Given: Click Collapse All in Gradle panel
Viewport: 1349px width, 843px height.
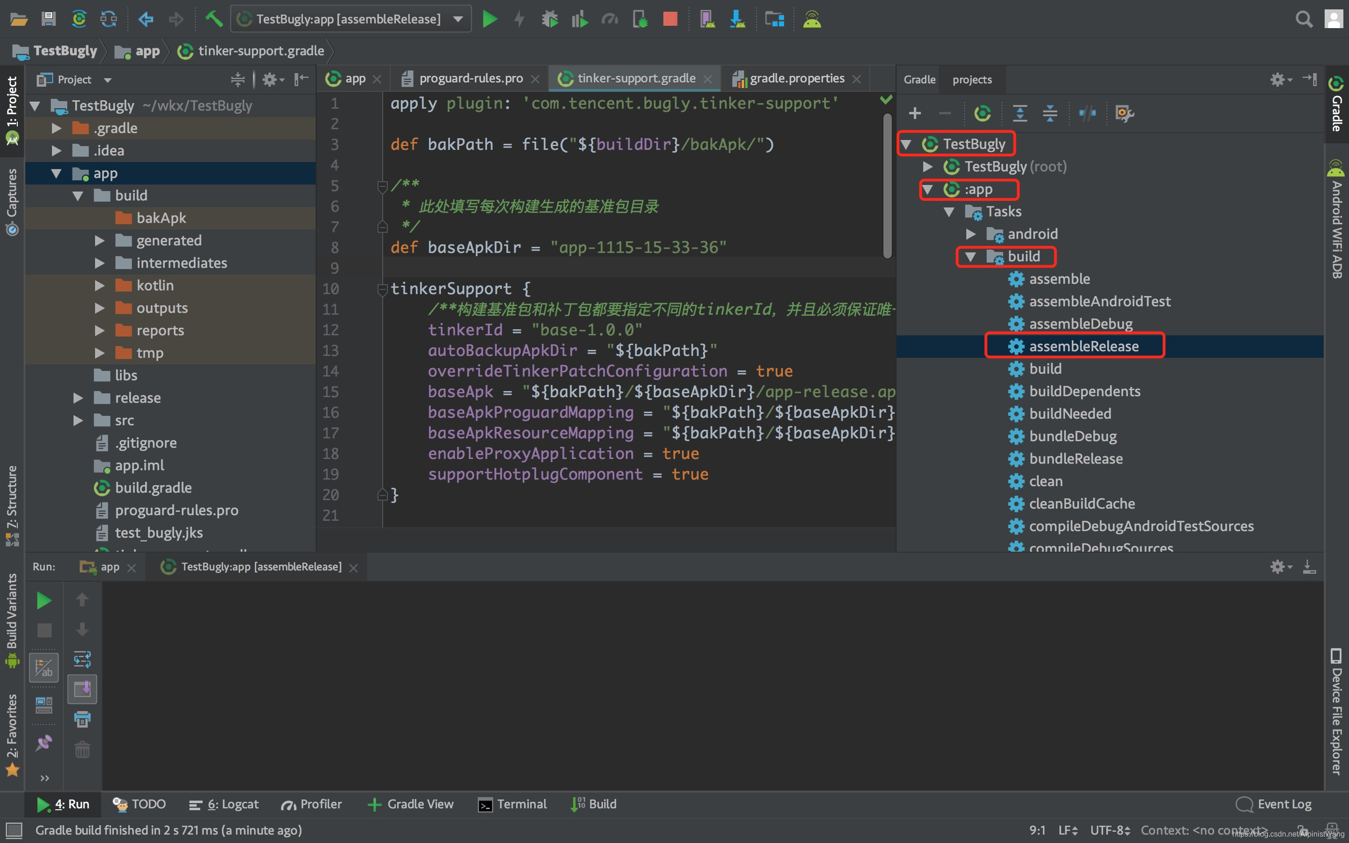Looking at the screenshot, I should (x=1050, y=113).
